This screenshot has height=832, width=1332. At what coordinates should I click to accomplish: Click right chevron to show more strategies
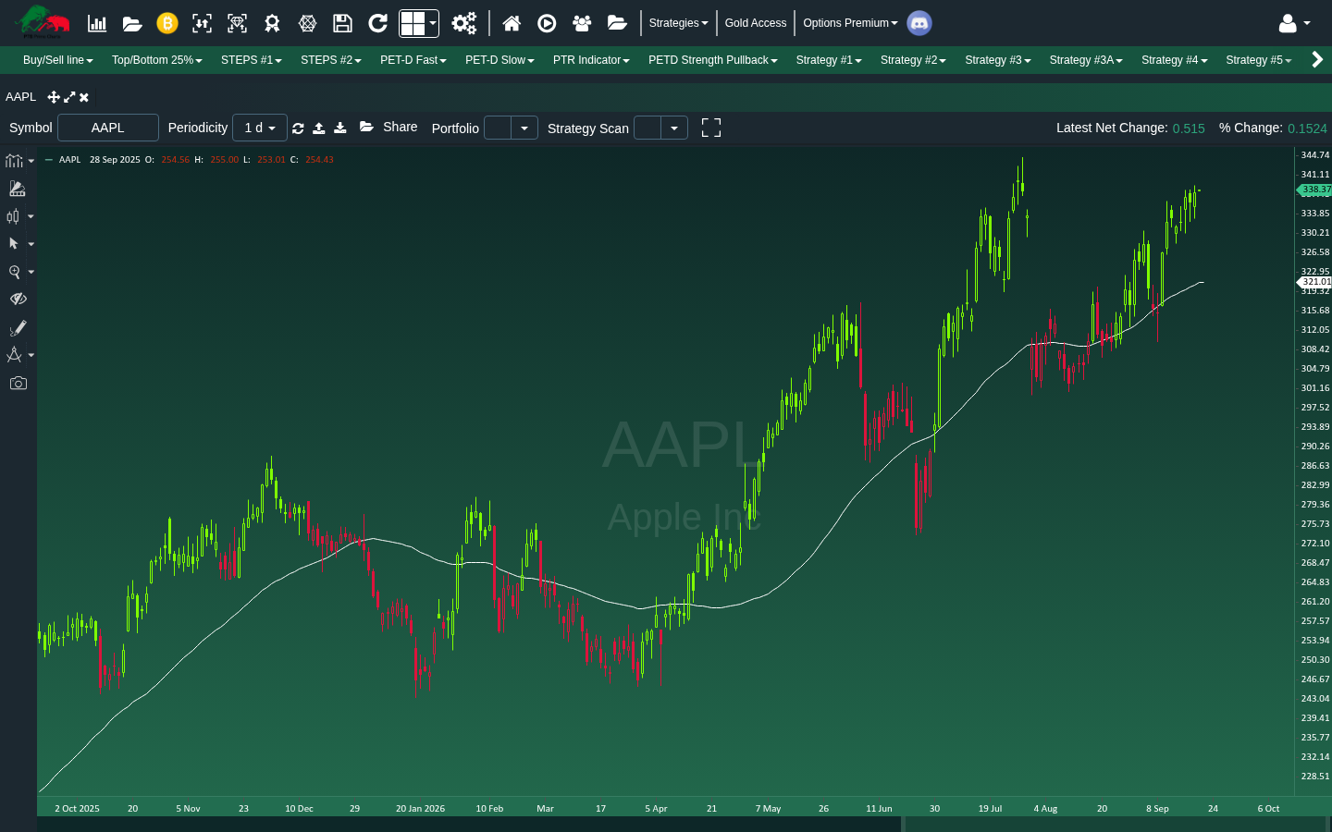tap(1317, 60)
